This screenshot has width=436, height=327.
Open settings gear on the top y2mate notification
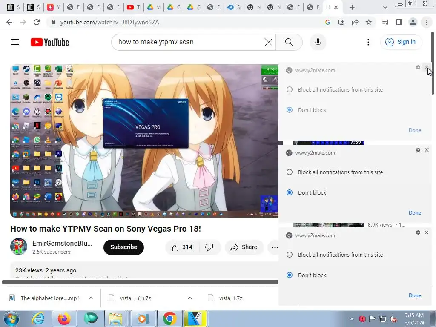(x=418, y=67)
